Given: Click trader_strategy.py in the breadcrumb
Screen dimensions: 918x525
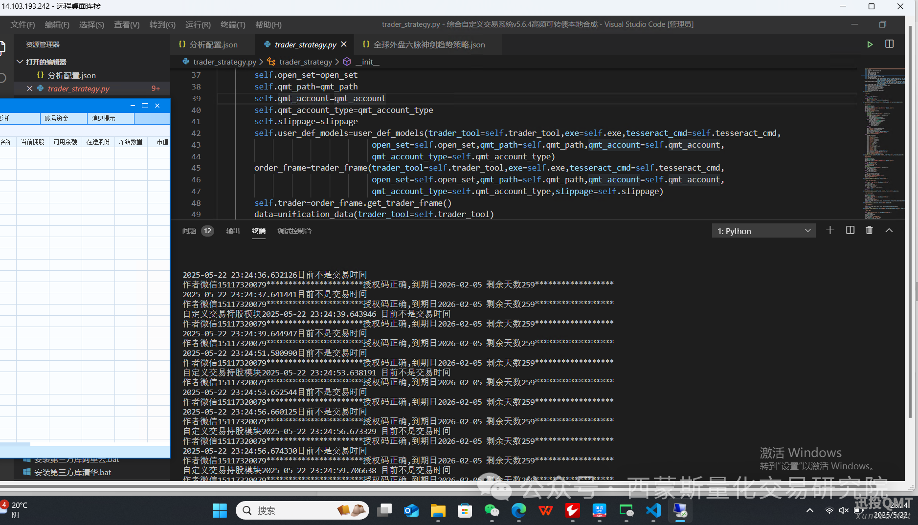Looking at the screenshot, I should (224, 62).
